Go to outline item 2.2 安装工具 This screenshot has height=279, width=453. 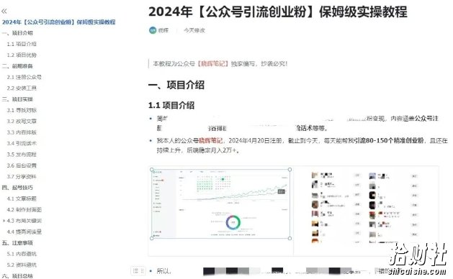coord(22,88)
